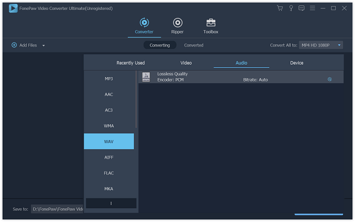Choose AIFF in the format list
The height and width of the screenshot is (222, 355).
(x=109, y=157)
